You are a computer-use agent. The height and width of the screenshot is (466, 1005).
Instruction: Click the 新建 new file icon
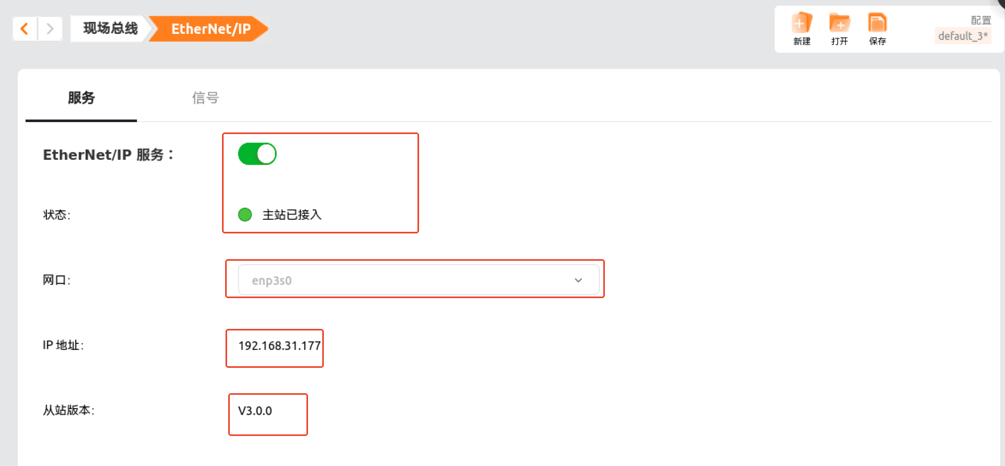[x=802, y=23]
